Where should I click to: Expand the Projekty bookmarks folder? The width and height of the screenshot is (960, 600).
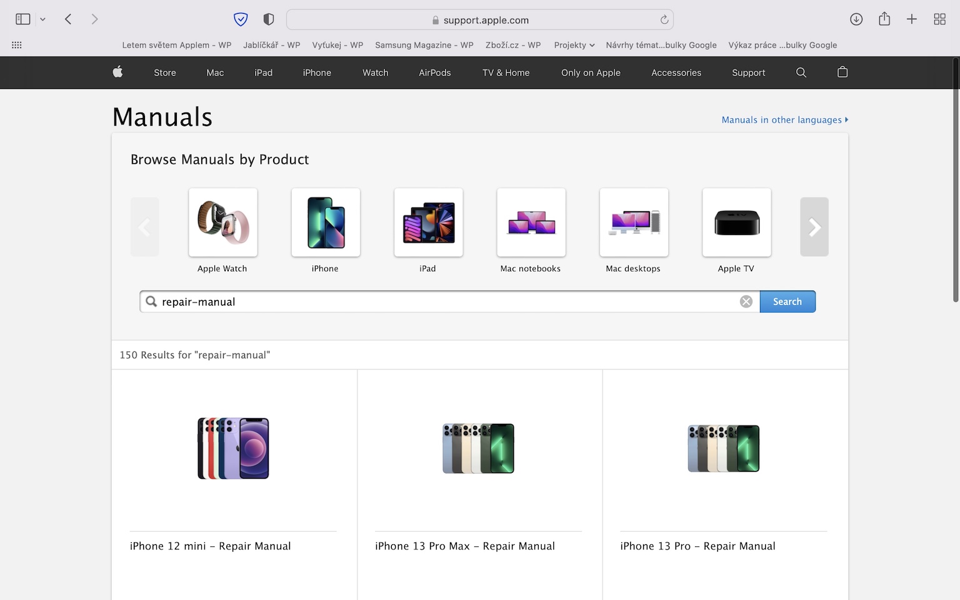(574, 45)
